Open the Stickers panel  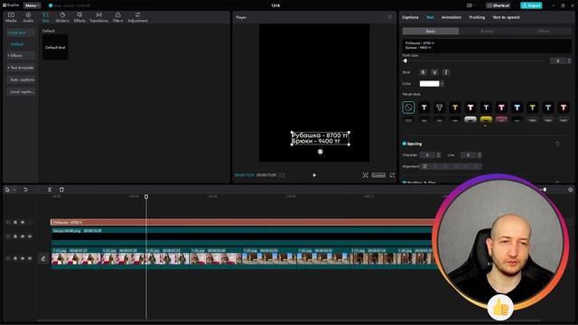pos(62,17)
